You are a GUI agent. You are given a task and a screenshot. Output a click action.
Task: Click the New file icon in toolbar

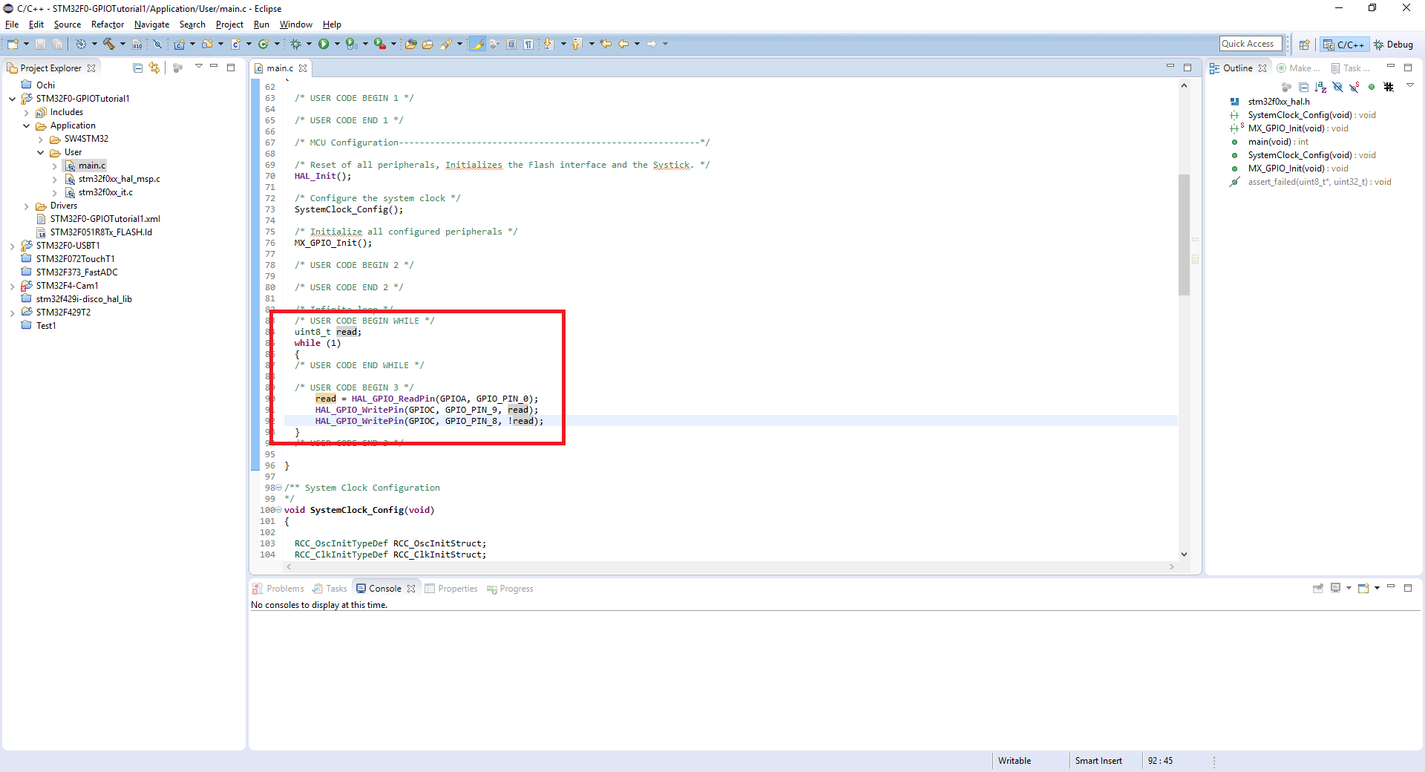coord(13,45)
